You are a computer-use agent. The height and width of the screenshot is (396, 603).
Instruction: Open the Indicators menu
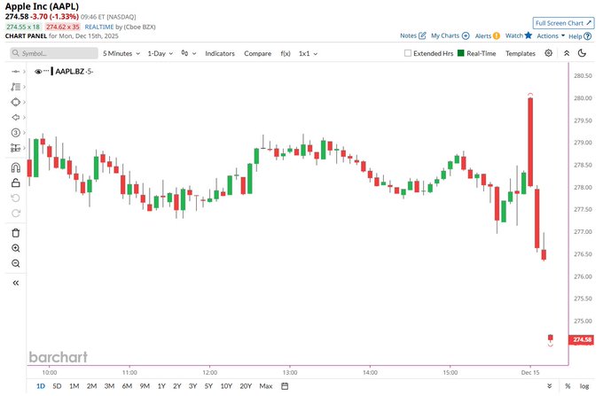pyautogui.click(x=220, y=53)
